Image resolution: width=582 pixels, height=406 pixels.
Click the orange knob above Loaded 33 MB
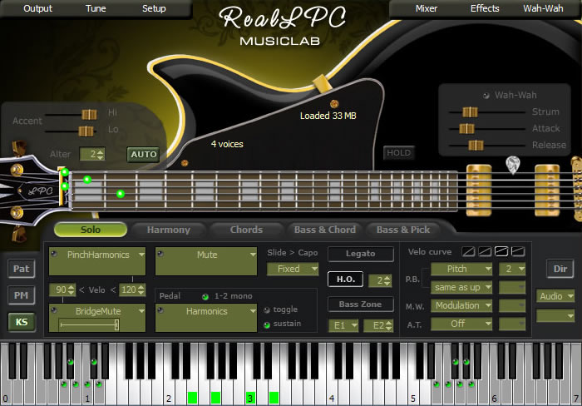coord(334,104)
